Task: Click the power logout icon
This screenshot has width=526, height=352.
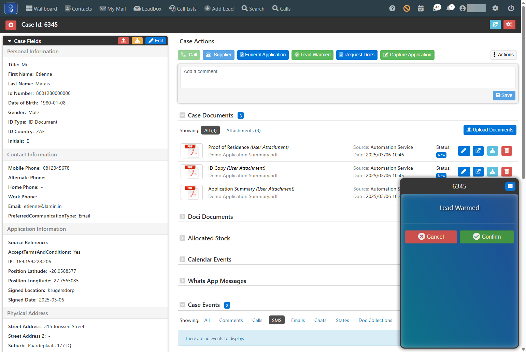Action: [511, 9]
